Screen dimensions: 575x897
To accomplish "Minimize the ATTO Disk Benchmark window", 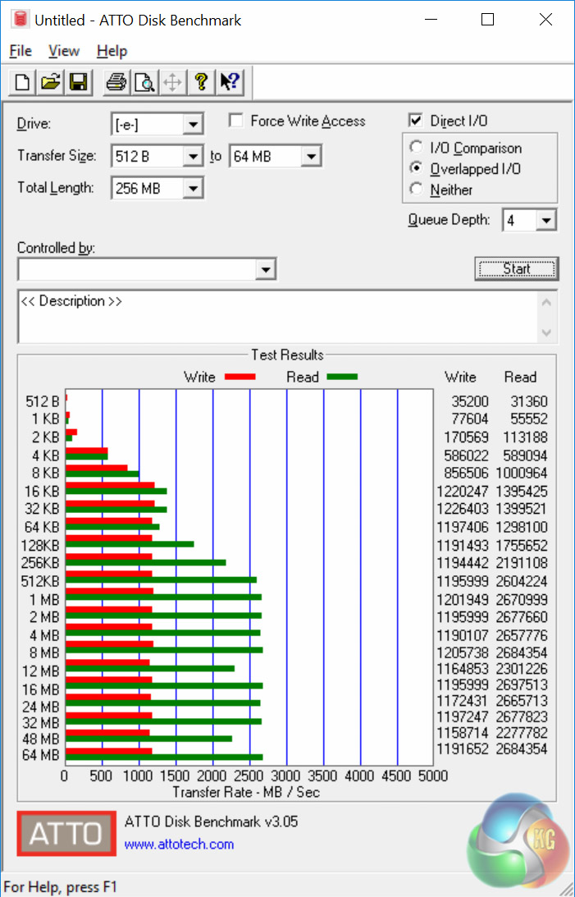I will click(431, 20).
